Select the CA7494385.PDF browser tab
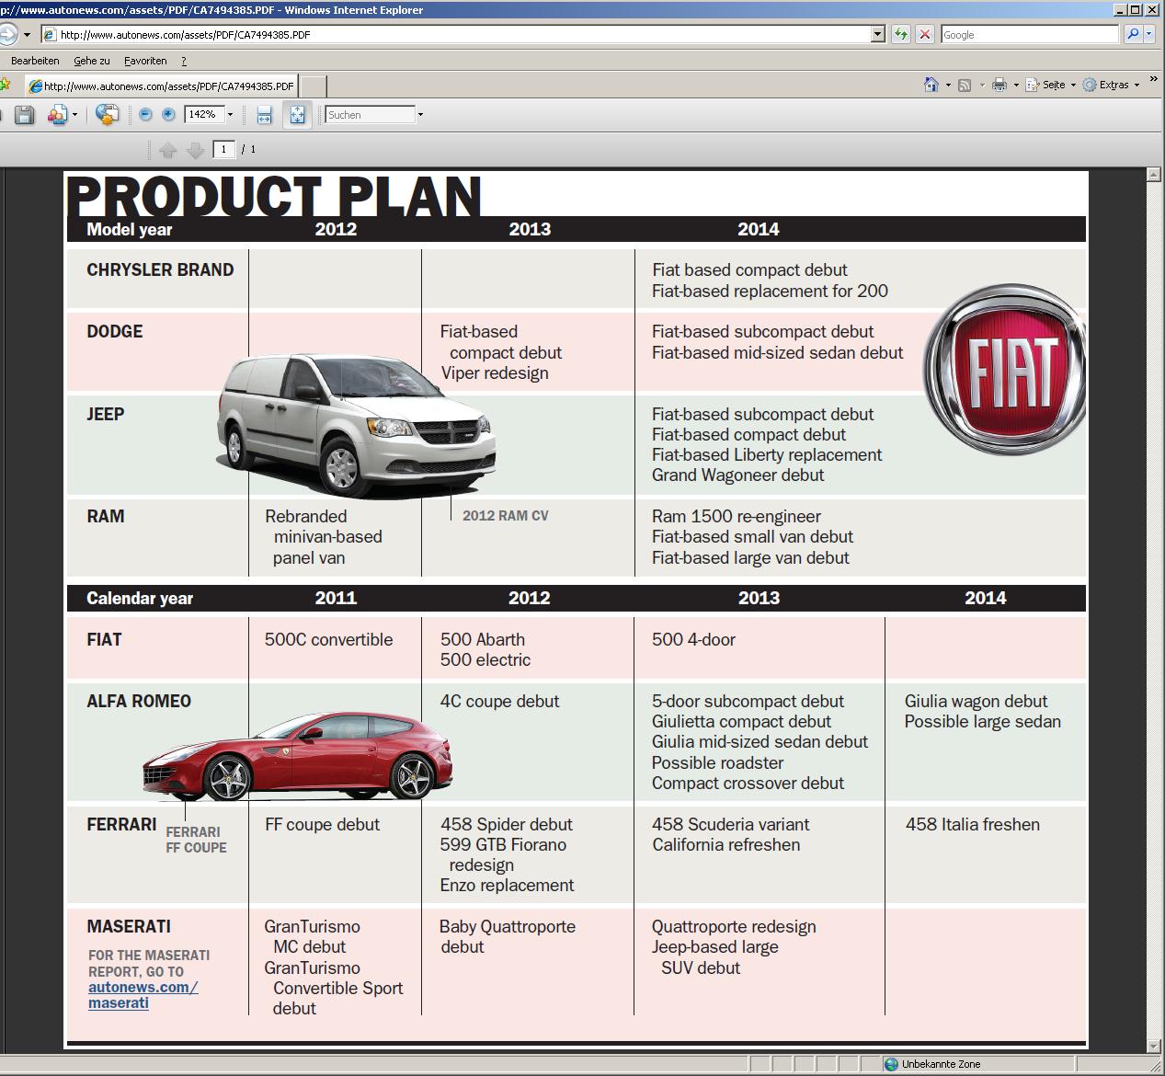 click(x=161, y=86)
